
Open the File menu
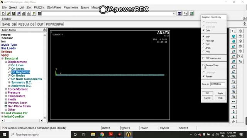coord(4,7)
